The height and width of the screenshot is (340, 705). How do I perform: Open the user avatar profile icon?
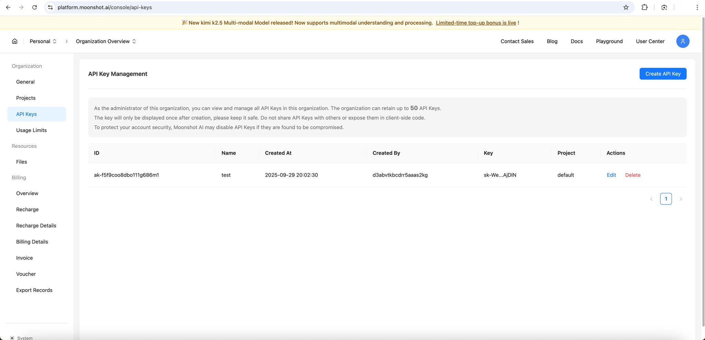click(683, 41)
